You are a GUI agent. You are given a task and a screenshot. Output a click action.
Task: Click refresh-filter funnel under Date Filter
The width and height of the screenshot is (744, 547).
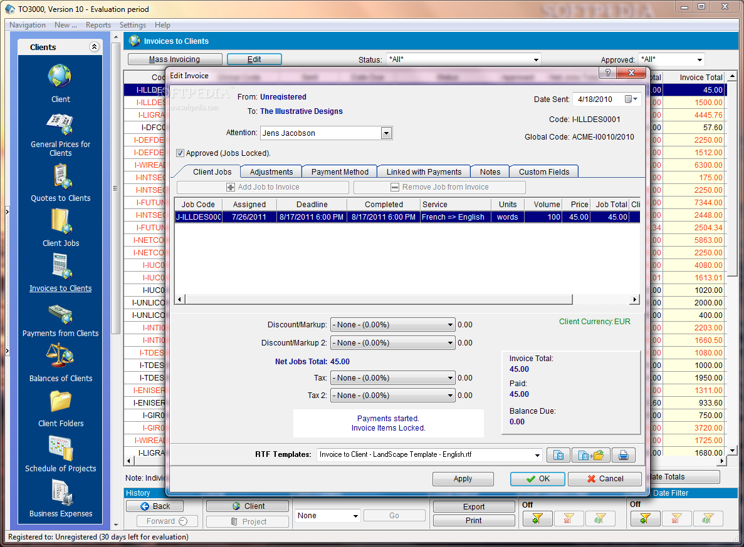pos(708,519)
